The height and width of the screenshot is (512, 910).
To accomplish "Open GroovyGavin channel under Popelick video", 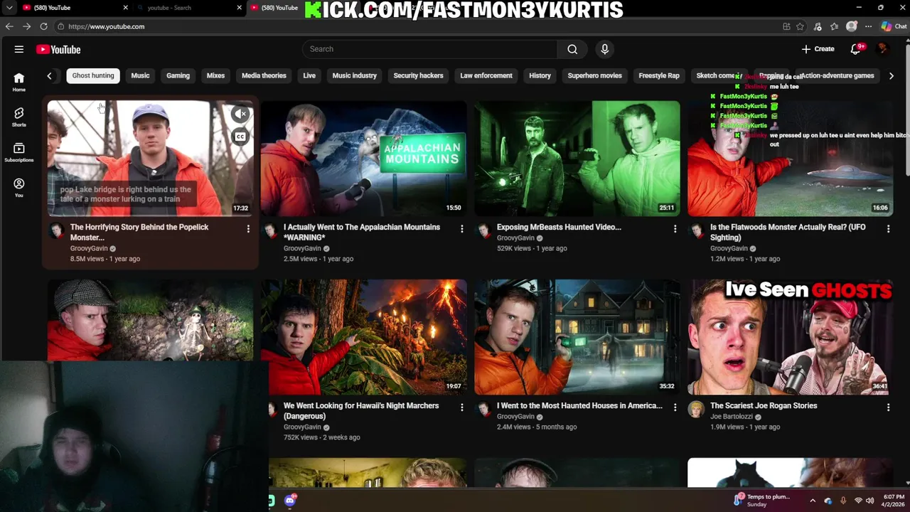I will coord(89,248).
